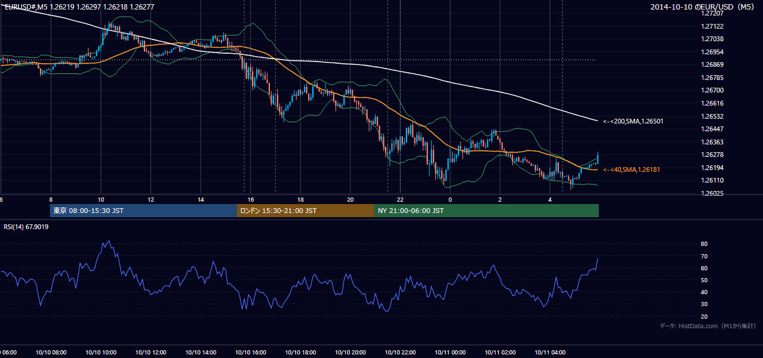Click price level 1.26278 on the axis
The width and height of the screenshot is (763, 358).
[713, 155]
